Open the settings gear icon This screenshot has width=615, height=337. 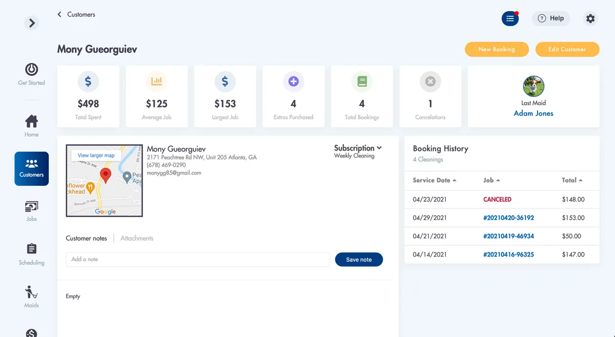coord(590,18)
